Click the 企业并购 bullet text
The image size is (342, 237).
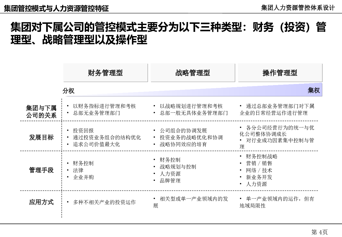coord(83,177)
